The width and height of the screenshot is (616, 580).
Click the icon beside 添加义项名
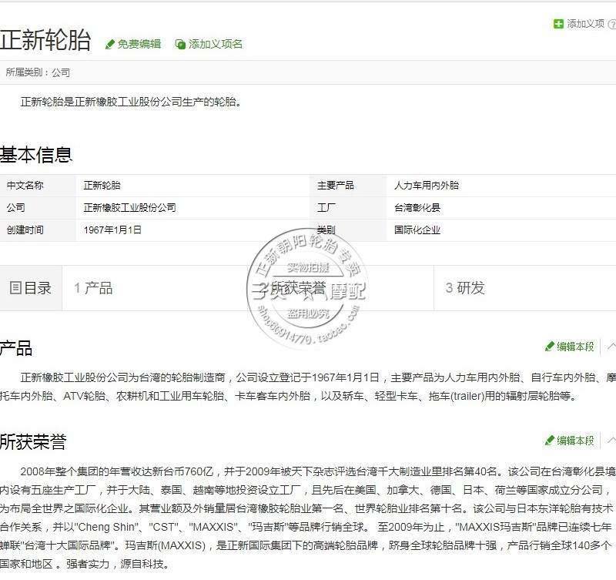click(x=180, y=44)
